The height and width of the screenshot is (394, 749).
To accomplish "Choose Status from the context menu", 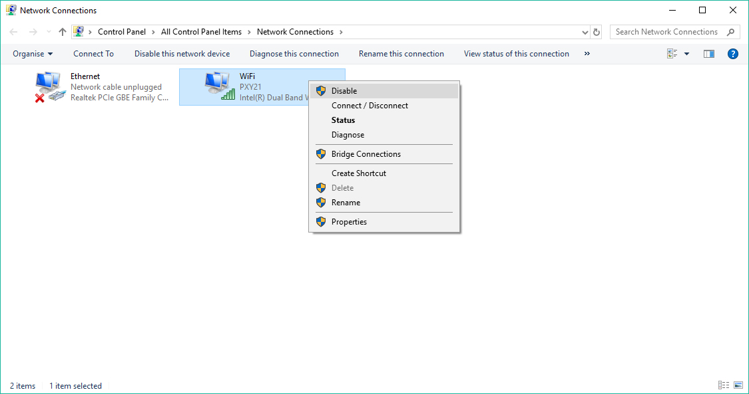I will [343, 120].
